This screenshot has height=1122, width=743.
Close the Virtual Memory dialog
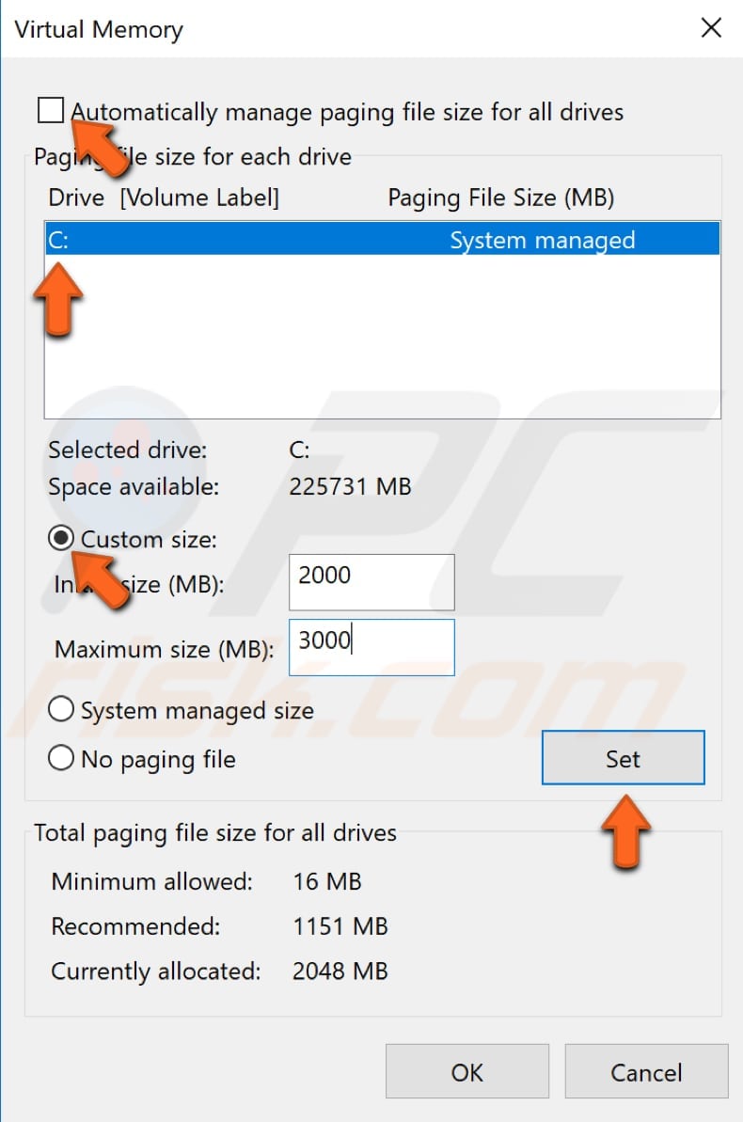pyautogui.click(x=711, y=28)
